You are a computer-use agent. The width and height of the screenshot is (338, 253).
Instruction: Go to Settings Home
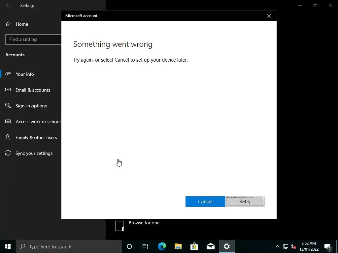(22, 24)
